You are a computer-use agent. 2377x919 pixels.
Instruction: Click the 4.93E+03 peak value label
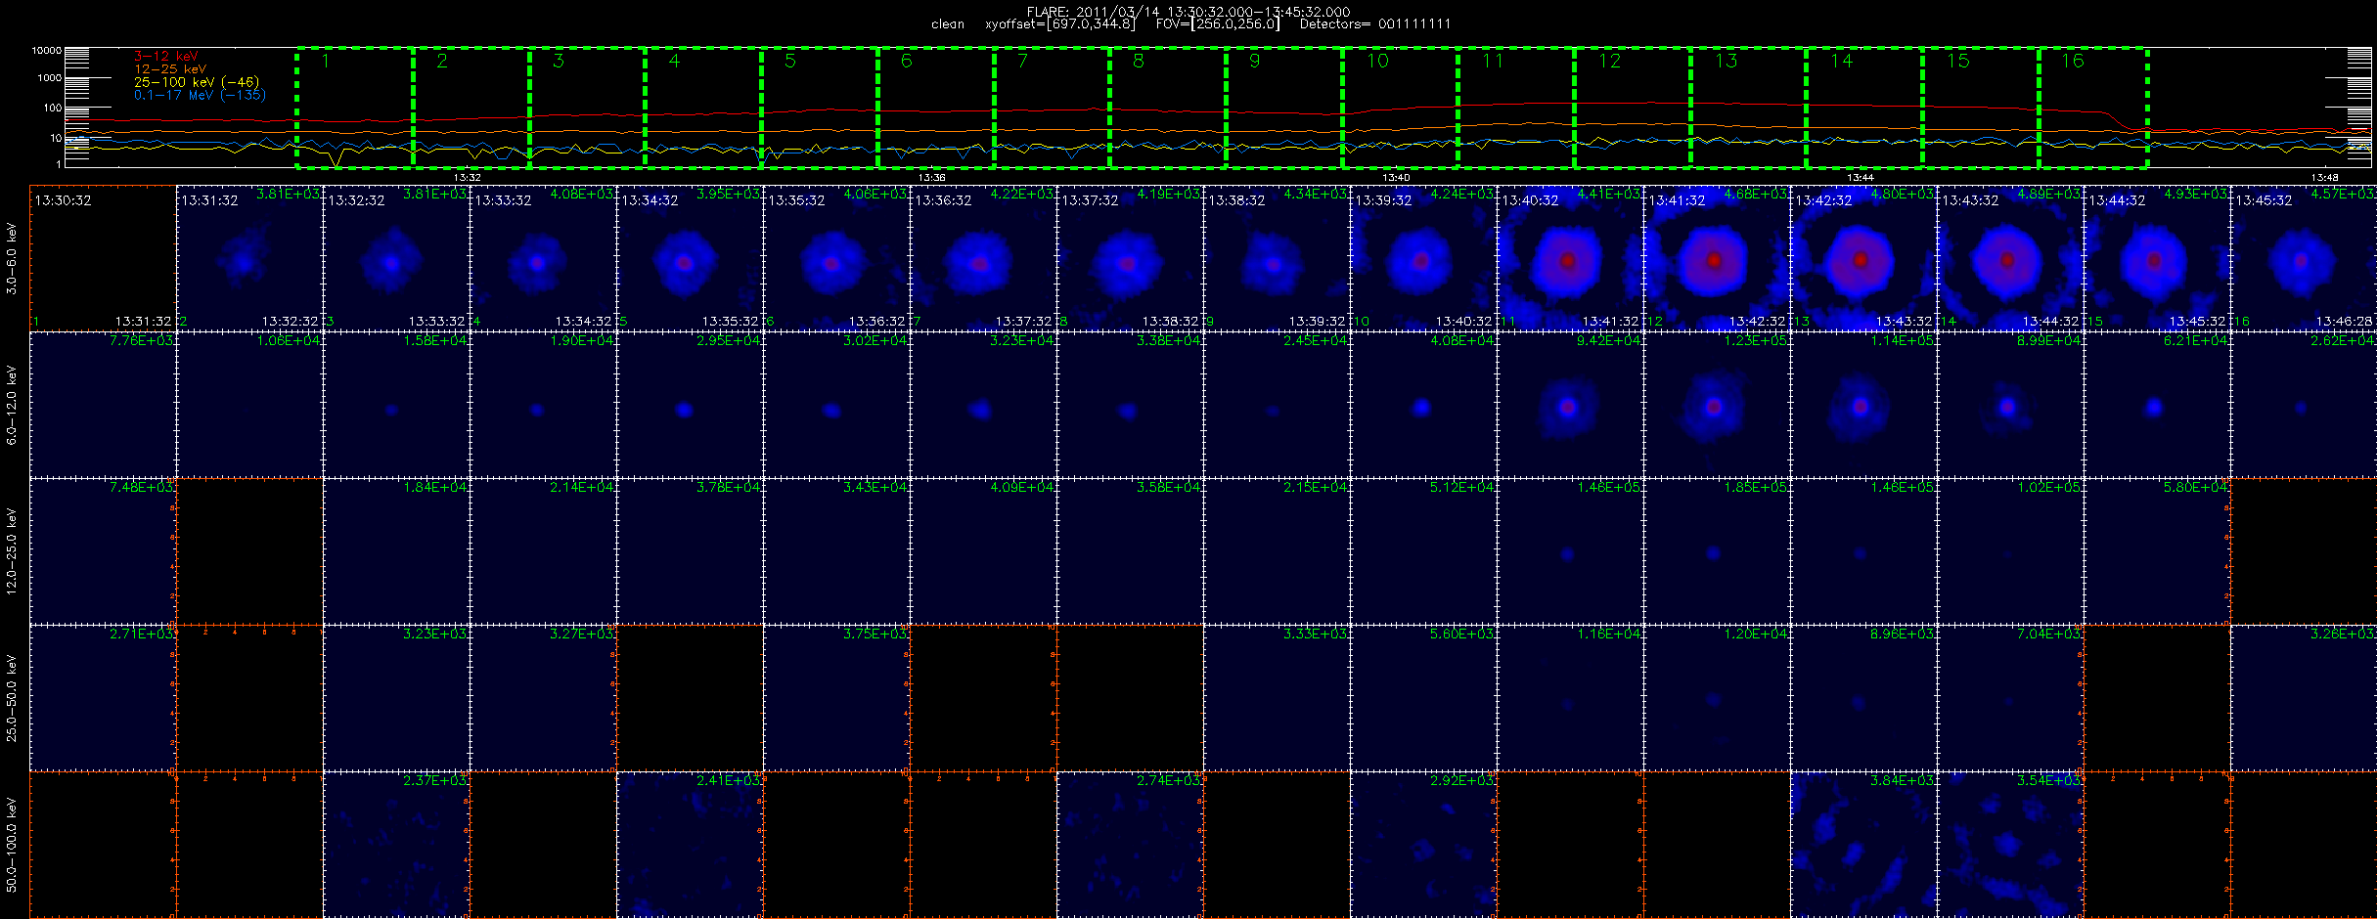click(x=2196, y=194)
